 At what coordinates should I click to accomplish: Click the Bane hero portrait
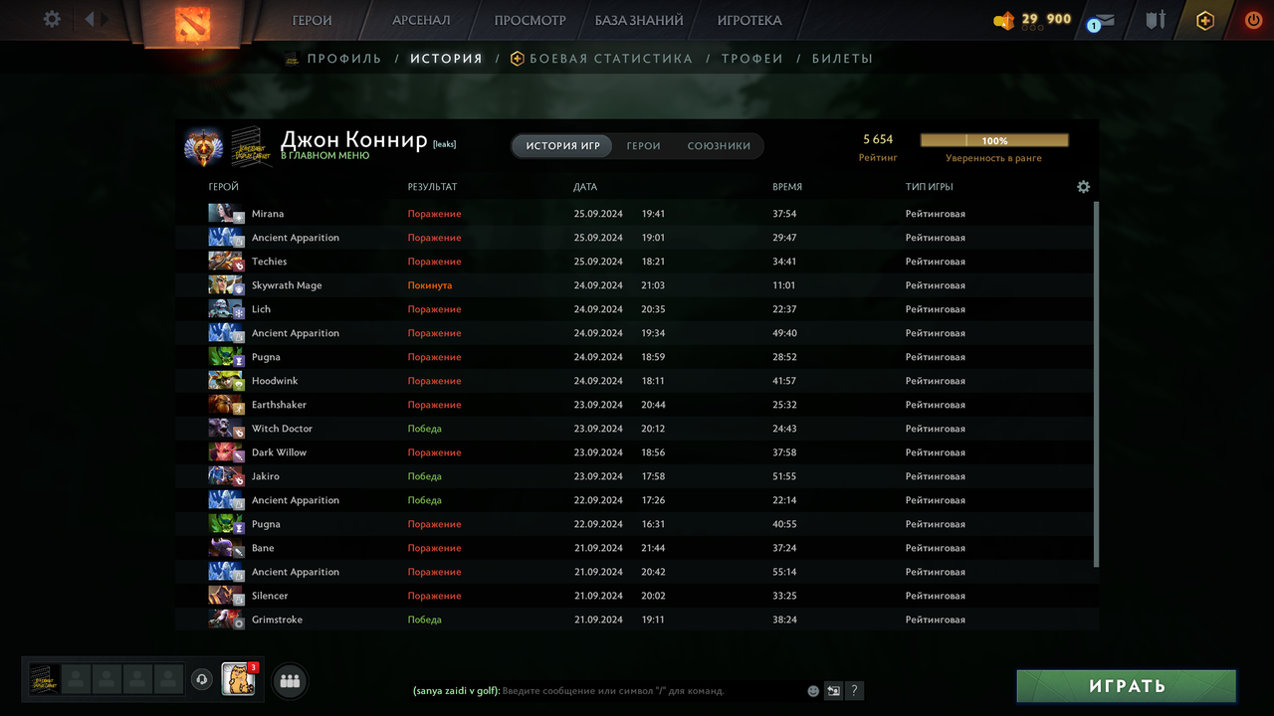pos(226,548)
